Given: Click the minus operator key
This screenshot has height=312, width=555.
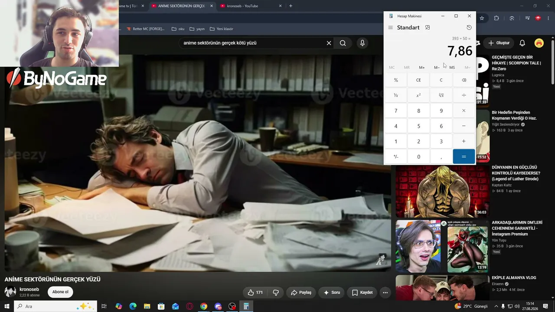Looking at the screenshot, I should click(464, 126).
